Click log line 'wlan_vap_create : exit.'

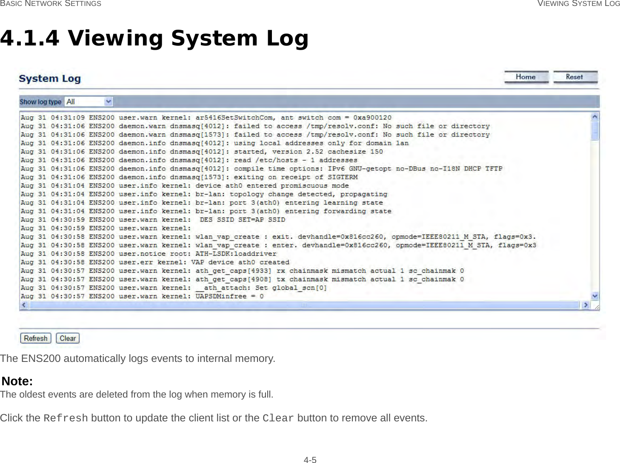click(279, 237)
